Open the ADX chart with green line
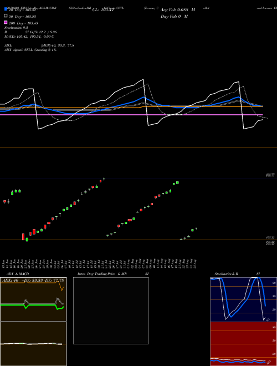Viewport: 277px width, 366px height. click(x=33, y=299)
